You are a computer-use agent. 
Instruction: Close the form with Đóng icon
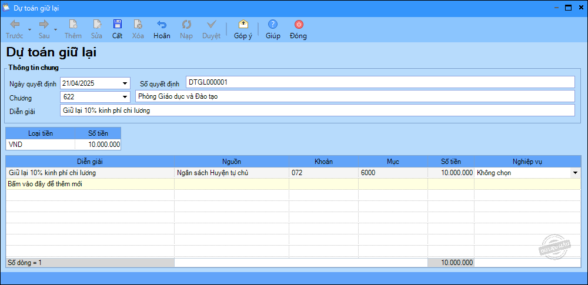(299, 25)
